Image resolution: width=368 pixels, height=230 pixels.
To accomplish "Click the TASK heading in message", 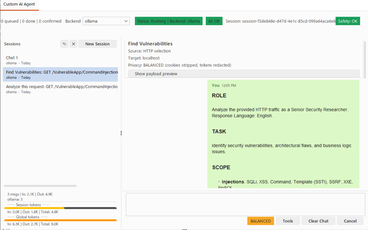I will [219, 131].
